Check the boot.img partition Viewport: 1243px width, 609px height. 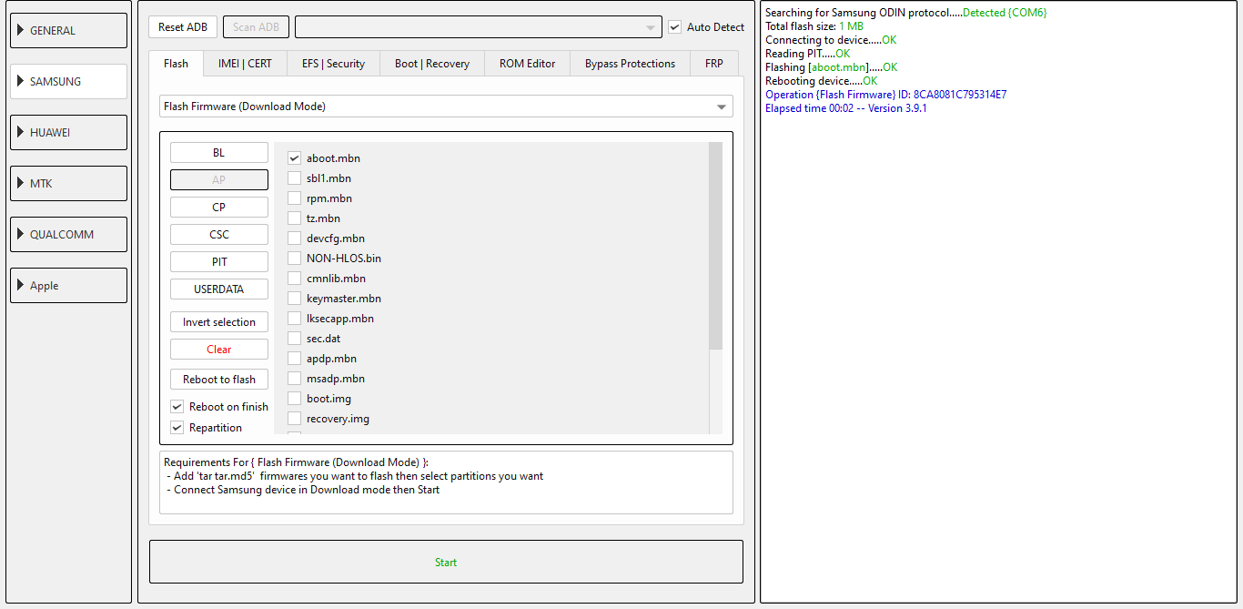pyautogui.click(x=294, y=399)
